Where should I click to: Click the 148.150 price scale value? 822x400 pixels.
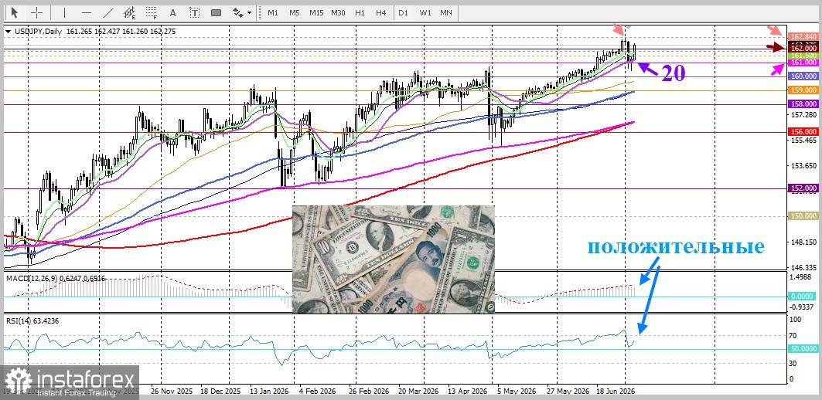[x=803, y=242]
